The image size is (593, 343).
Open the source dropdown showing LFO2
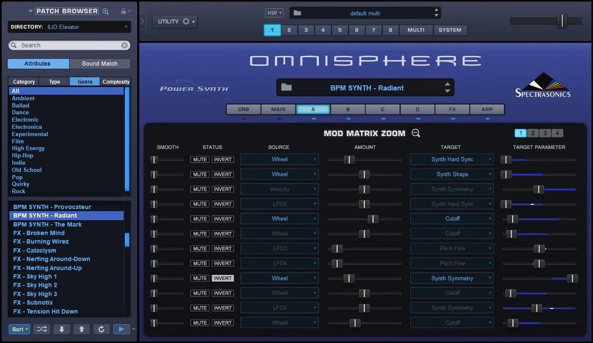(x=279, y=203)
